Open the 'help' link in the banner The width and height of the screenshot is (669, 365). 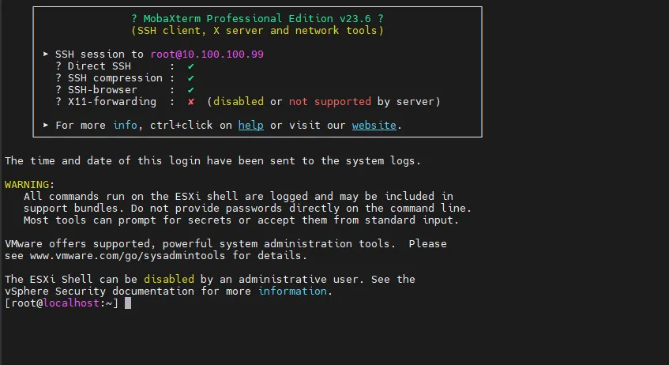pyautogui.click(x=250, y=126)
